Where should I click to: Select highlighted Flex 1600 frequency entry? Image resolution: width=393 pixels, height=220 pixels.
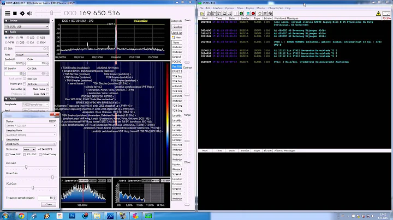point(177,66)
